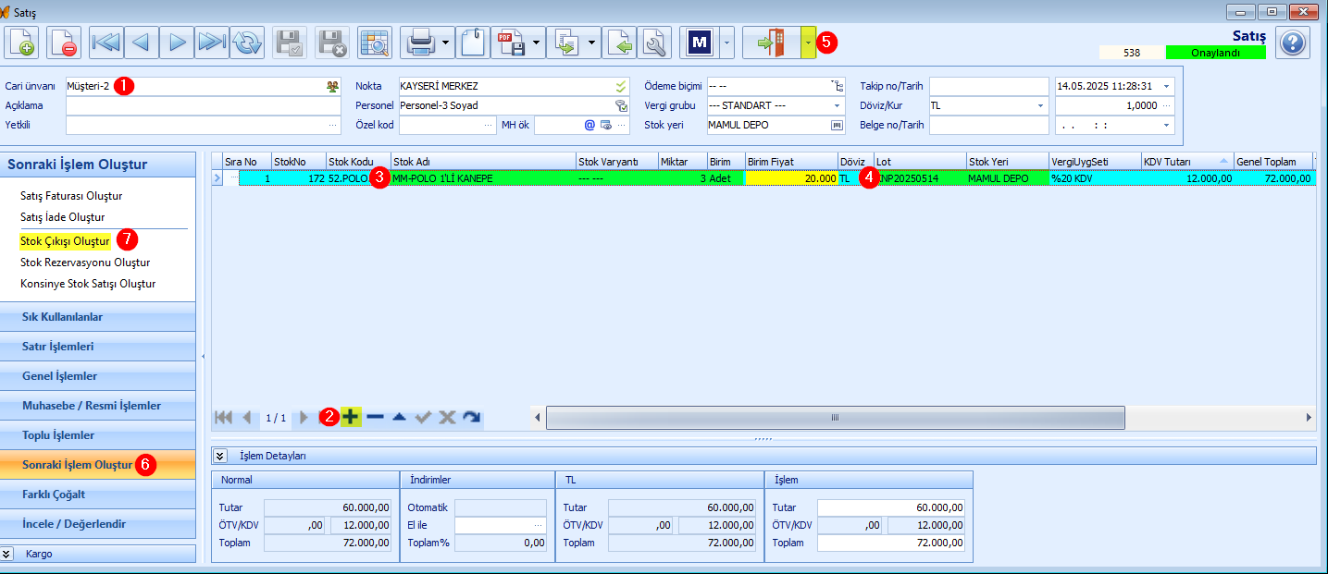
Task: Collapse the İşlem Detayları panel
Action: [x=220, y=456]
